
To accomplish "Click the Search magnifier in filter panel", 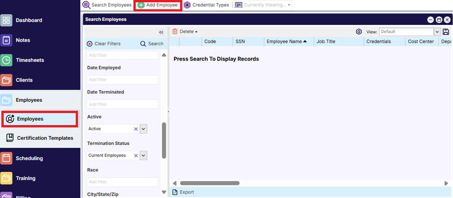I will (143, 43).
